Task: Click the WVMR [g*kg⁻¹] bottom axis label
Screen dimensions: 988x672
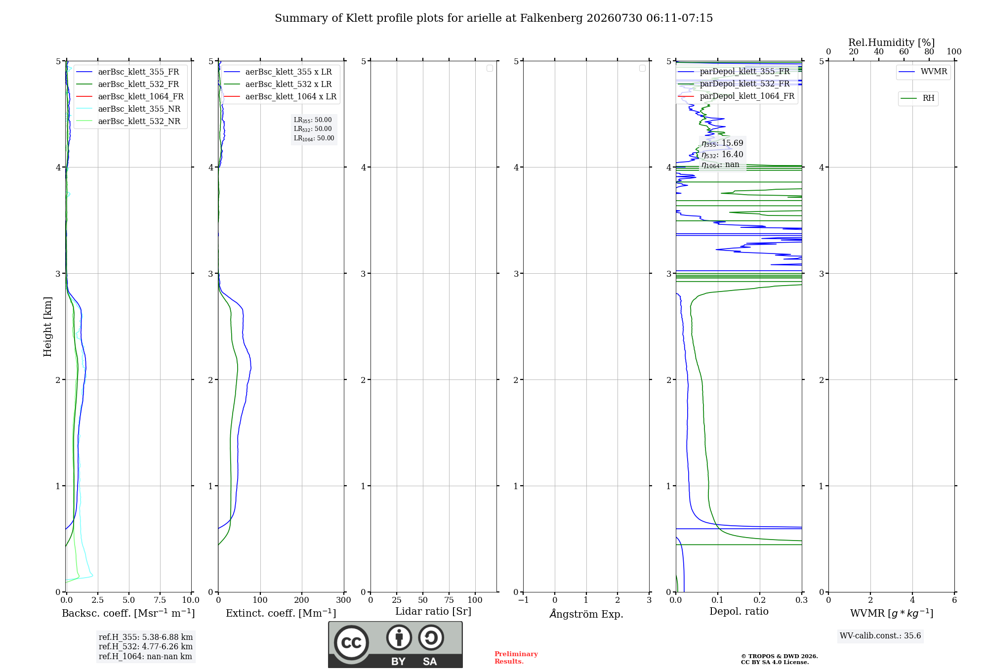Action: [892, 613]
